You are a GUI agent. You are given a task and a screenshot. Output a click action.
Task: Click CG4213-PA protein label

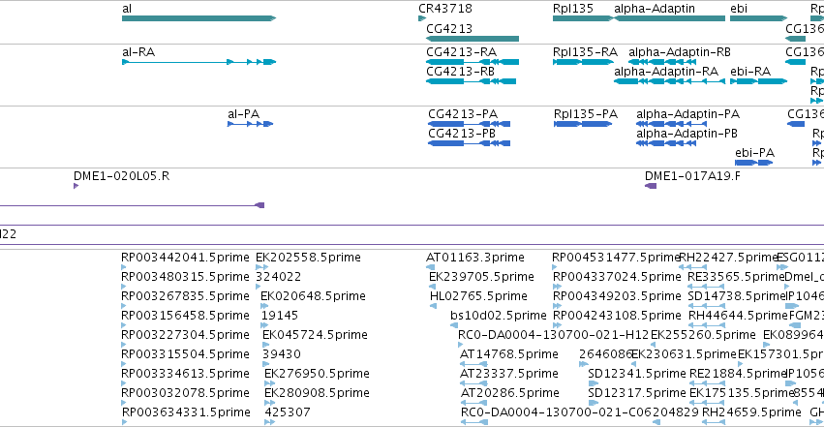coord(463,114)
